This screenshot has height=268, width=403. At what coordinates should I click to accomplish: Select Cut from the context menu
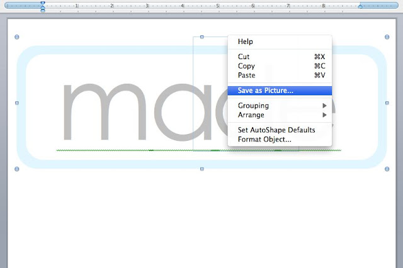pyautogui.click(x=280, y=57)
